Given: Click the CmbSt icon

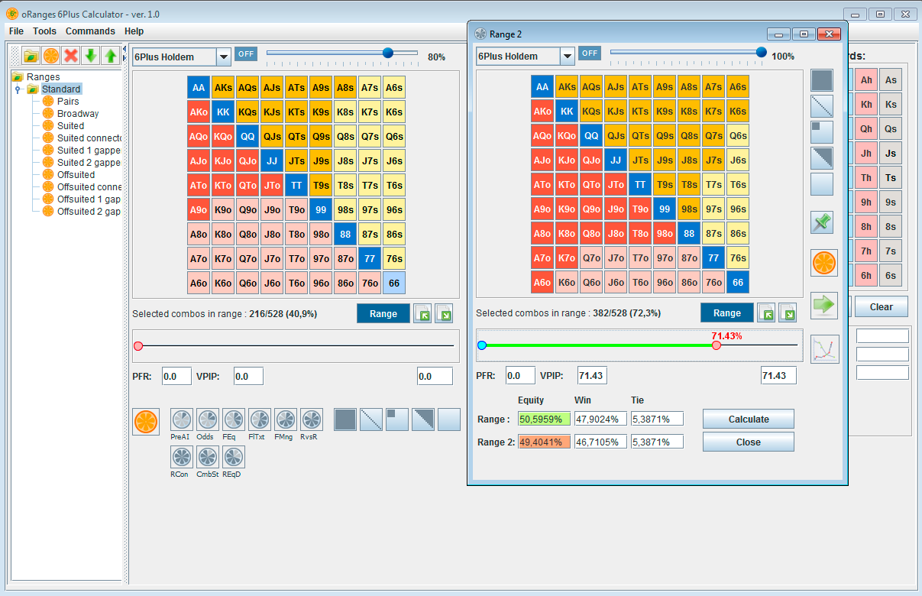Looking at the screenshot, I should click(x=207, y=457).
